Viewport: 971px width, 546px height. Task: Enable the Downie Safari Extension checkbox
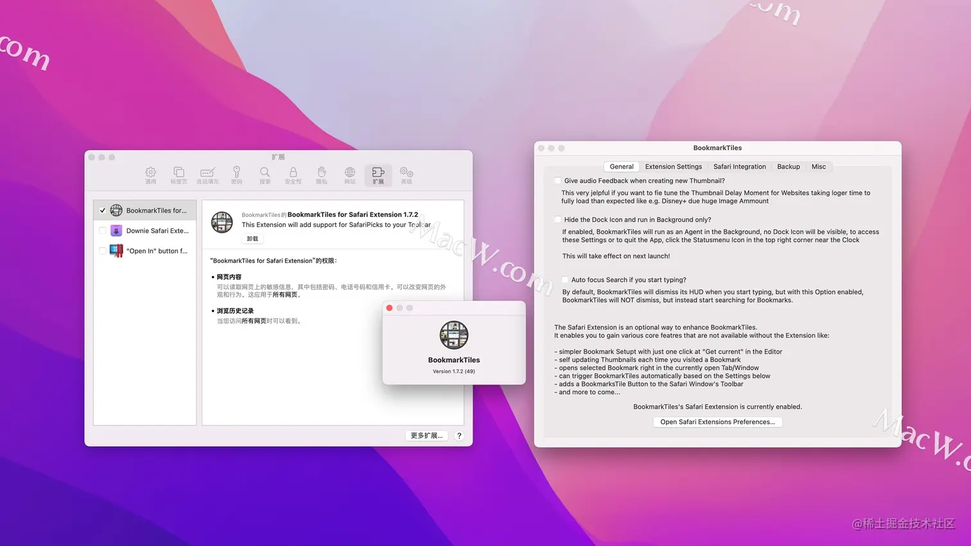click(103, 231)
